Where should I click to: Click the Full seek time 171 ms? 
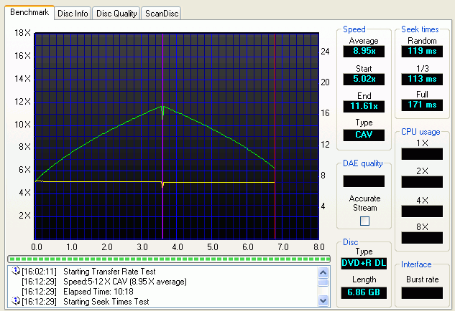pyautogui.click(x=422, y=105)
